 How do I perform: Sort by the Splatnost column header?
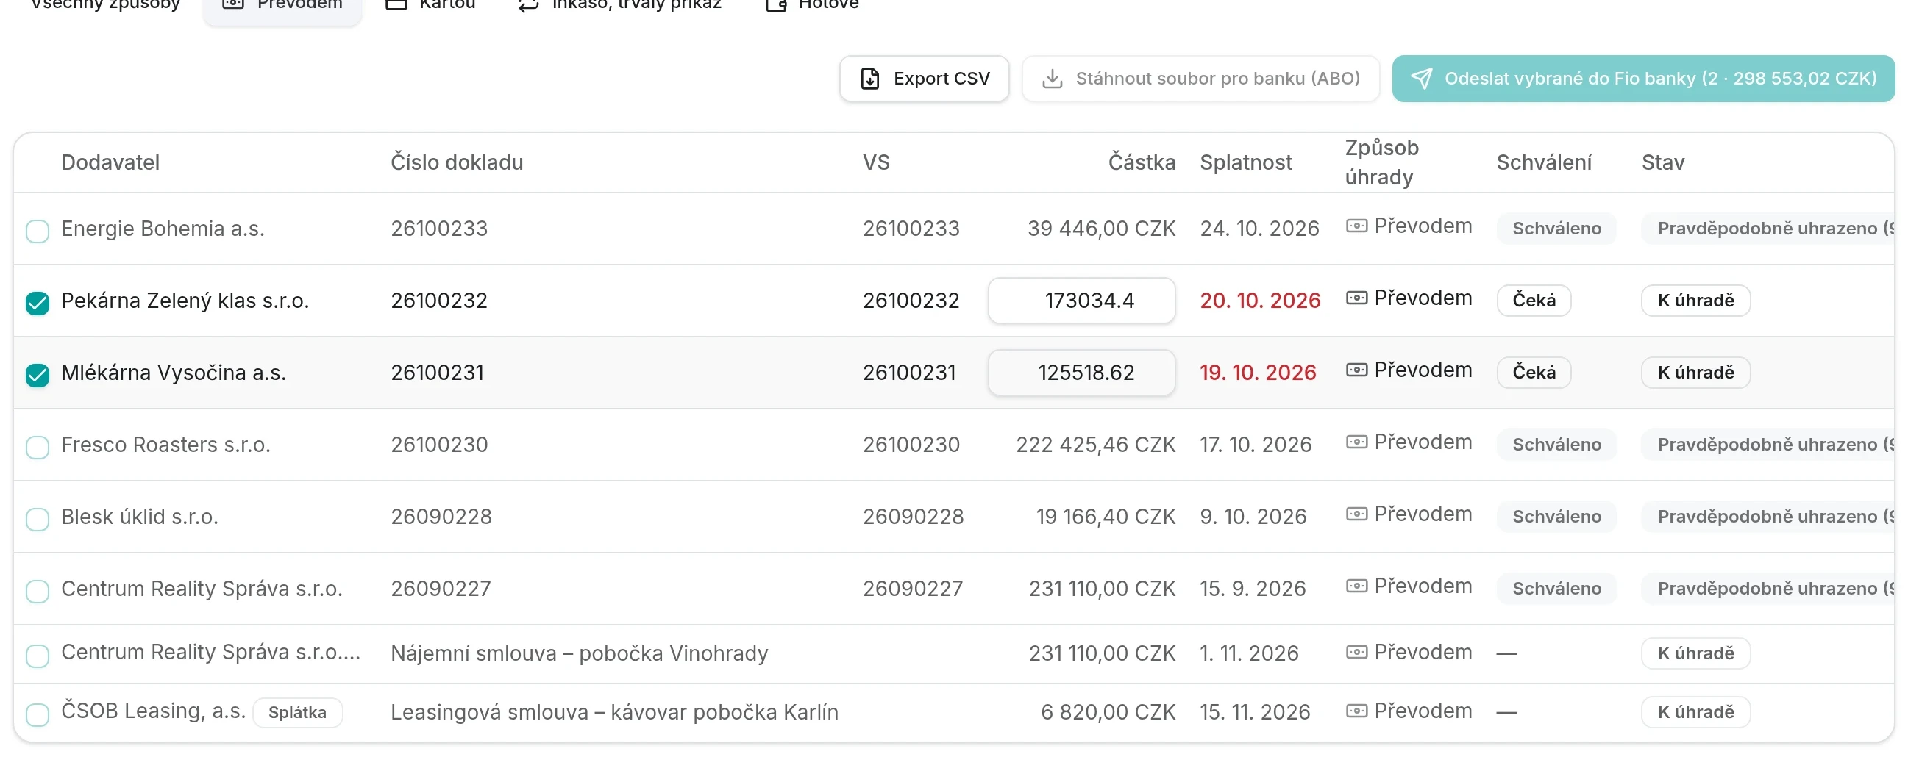pyautogui.click(x=1246, y=162)
